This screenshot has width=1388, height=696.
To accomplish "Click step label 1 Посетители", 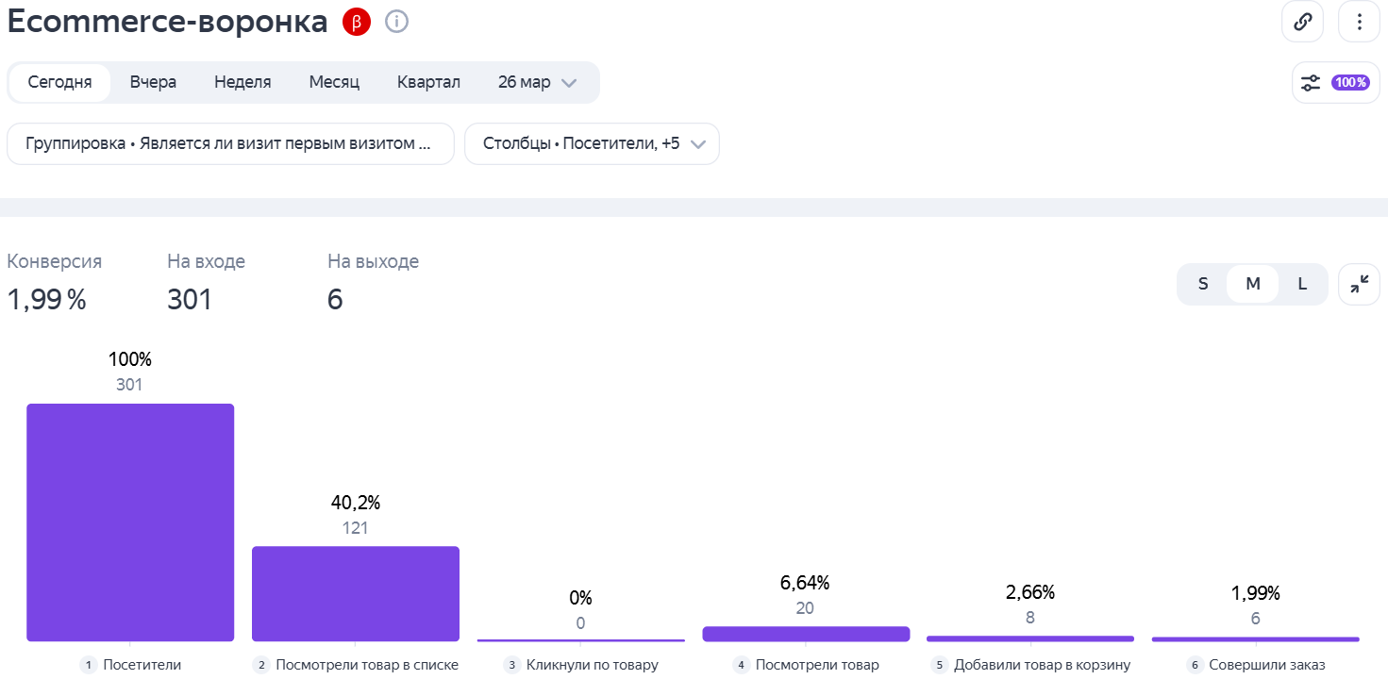I will point(130,665).
